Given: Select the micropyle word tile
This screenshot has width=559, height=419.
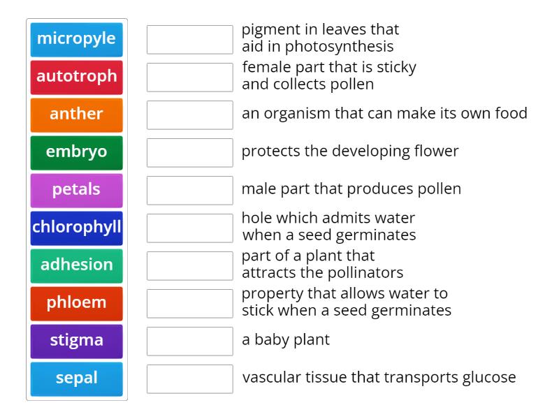Looking at the screenshot, I should 76,40.
